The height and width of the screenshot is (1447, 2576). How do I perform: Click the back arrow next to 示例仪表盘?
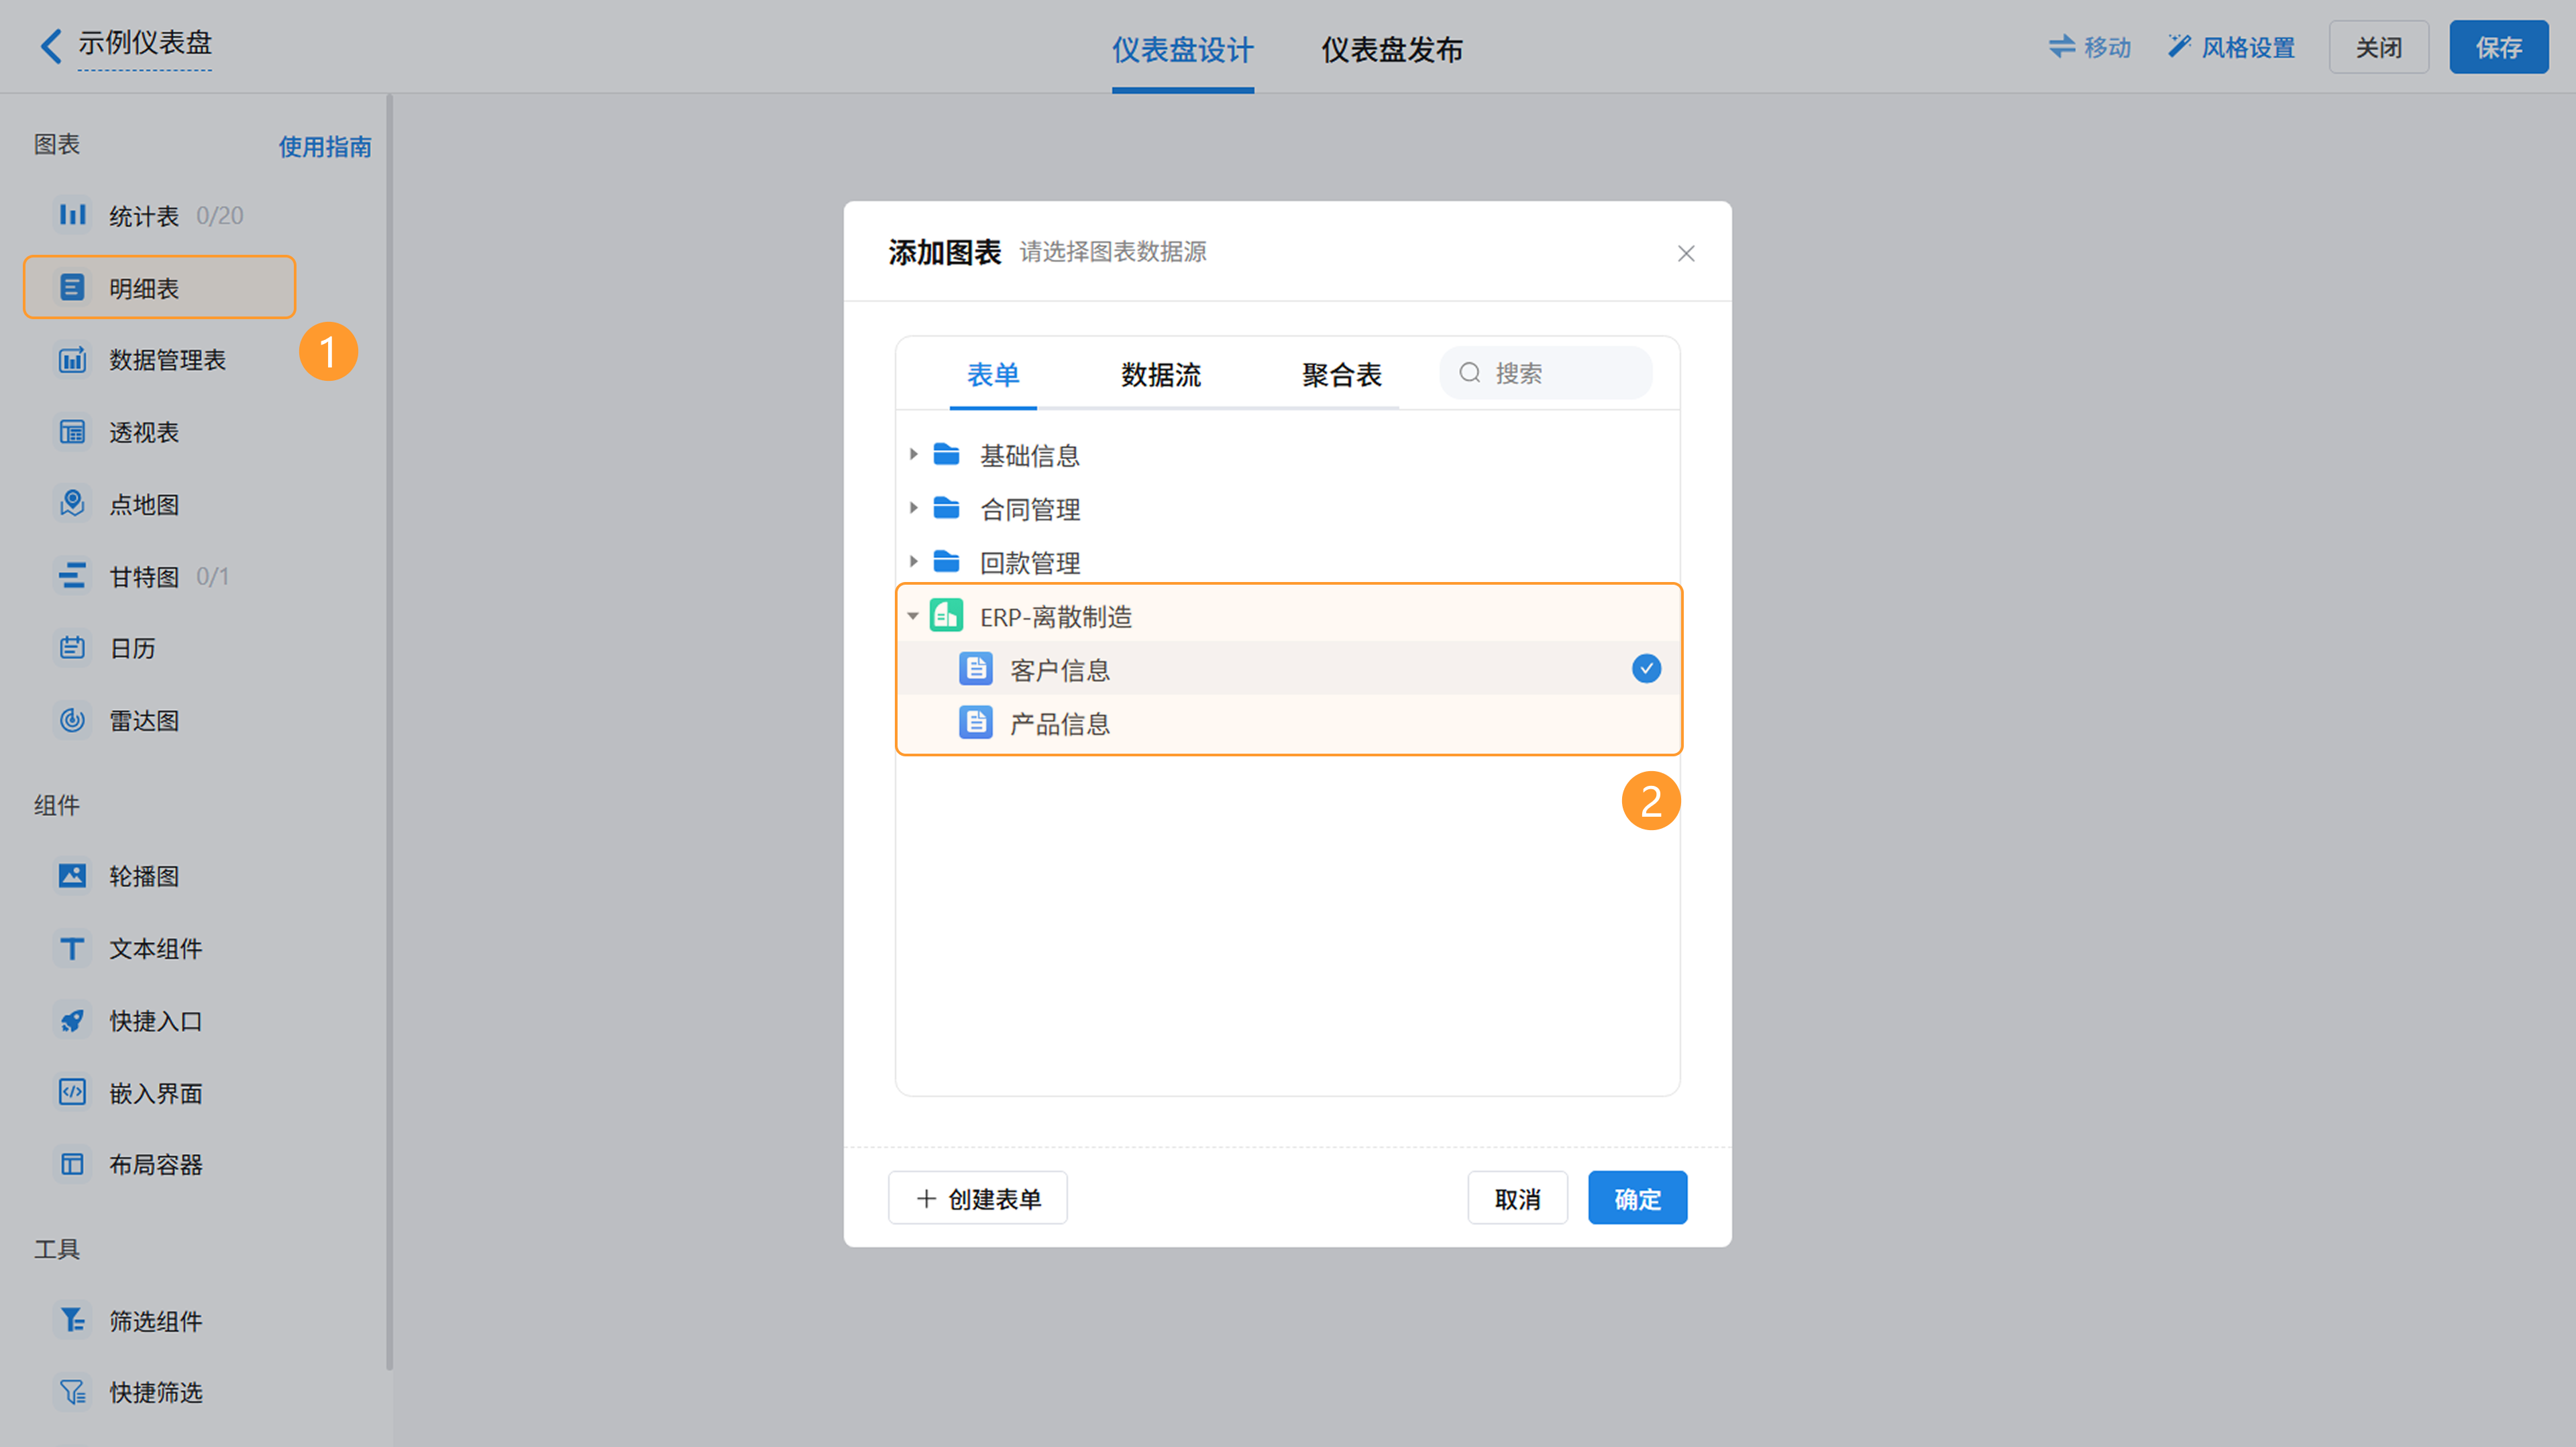[x=50, y=45]
